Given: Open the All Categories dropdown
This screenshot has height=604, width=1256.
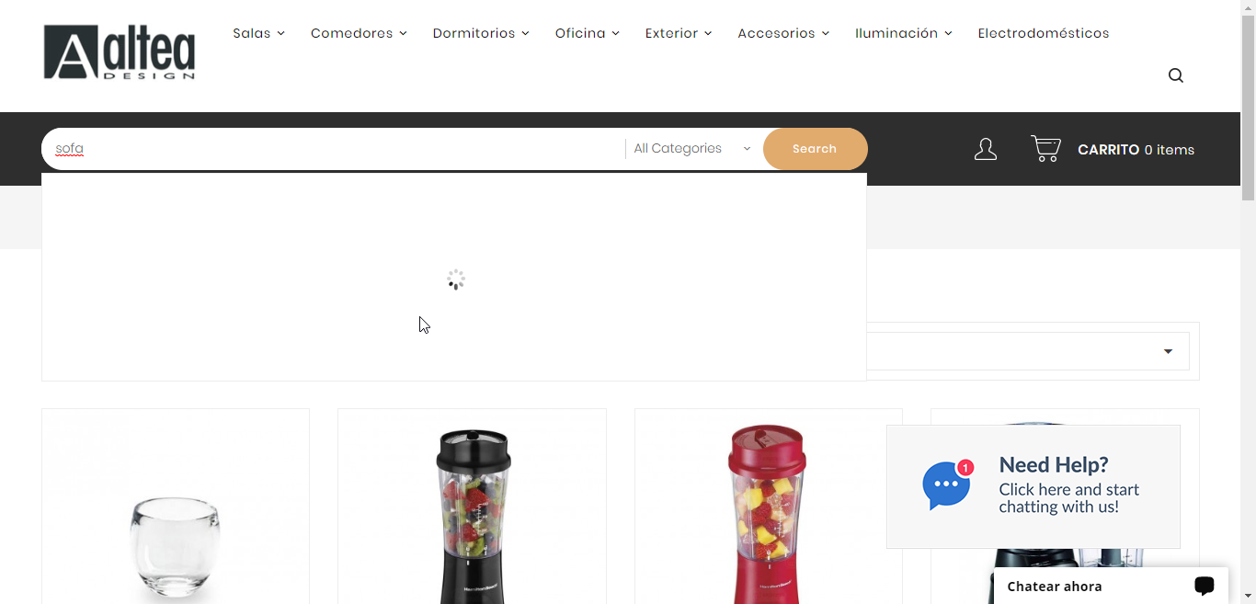Looking at the screenshot, I should (692, 149).
